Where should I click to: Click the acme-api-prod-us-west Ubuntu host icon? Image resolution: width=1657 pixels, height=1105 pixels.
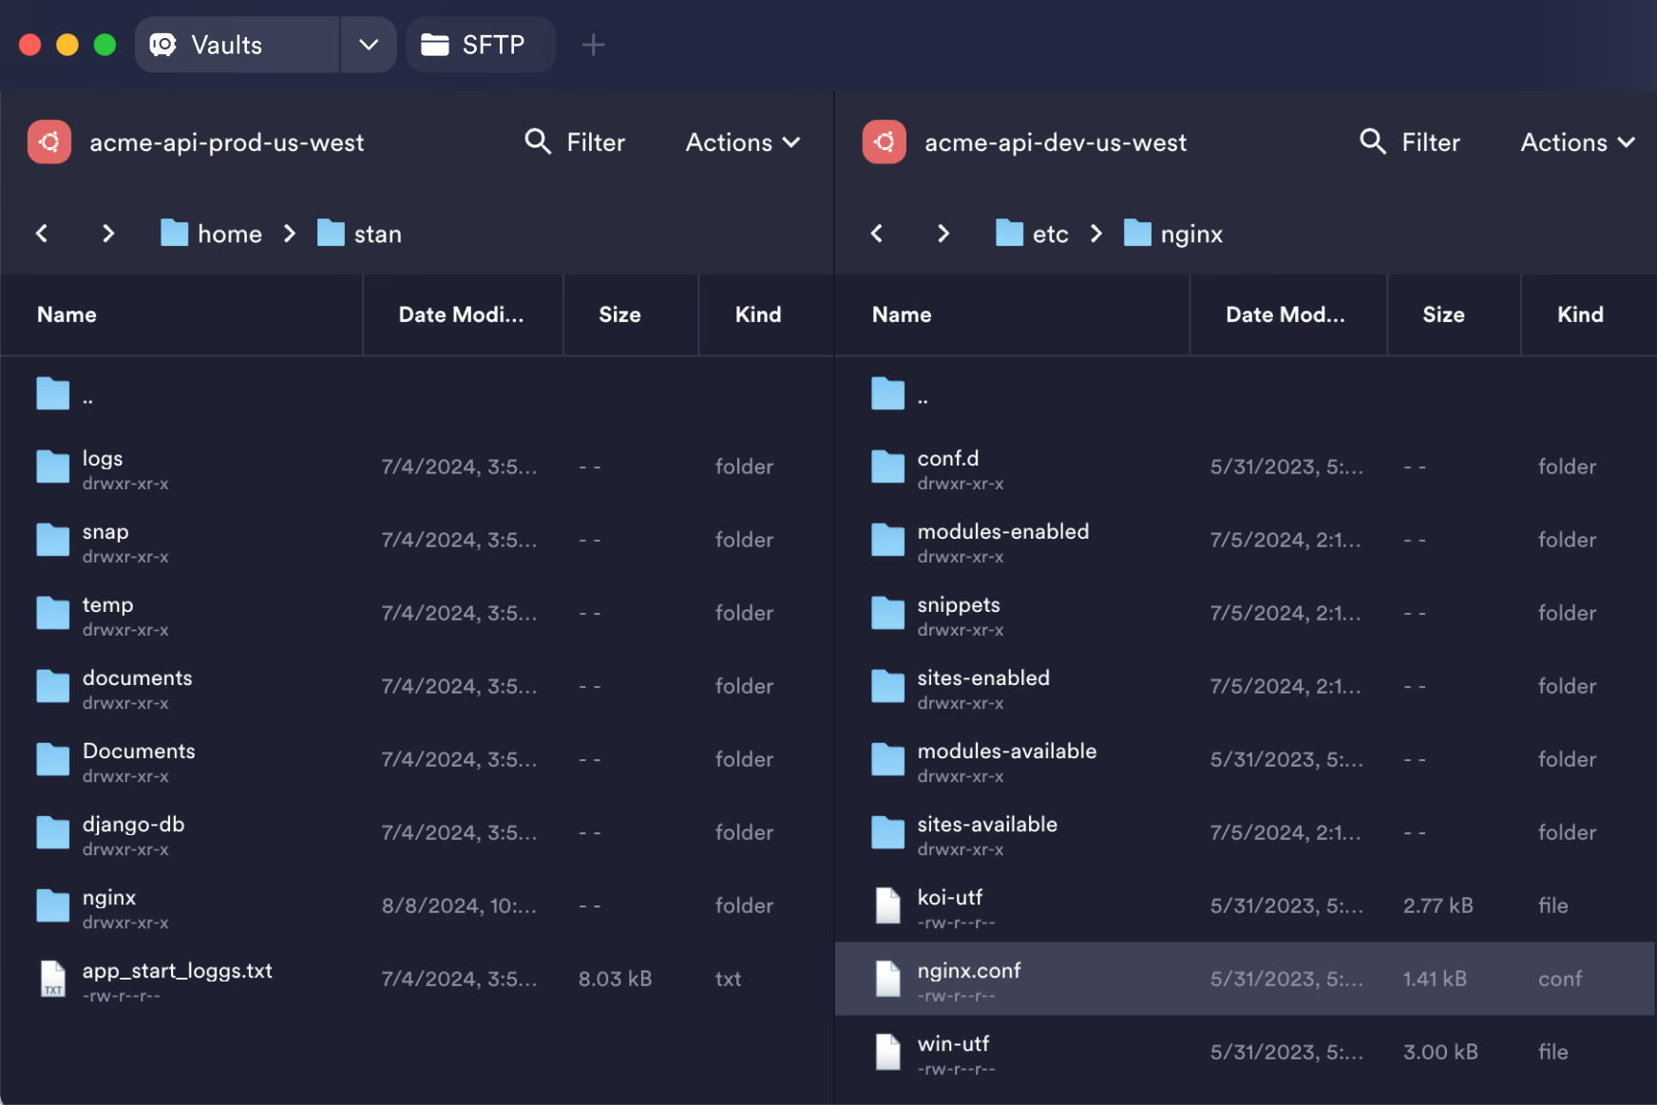coord(49,143)
